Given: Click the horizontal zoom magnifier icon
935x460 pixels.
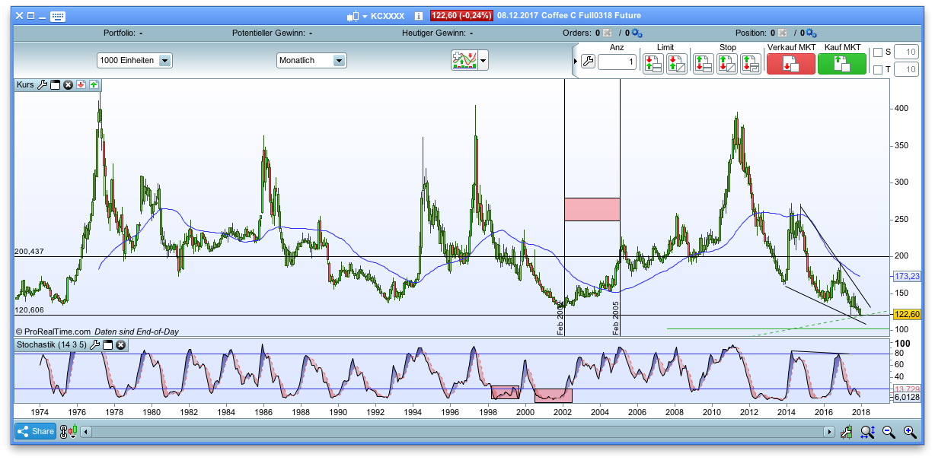Looking at the screenshot, I should pyautogui.click(x=867, y=432).
